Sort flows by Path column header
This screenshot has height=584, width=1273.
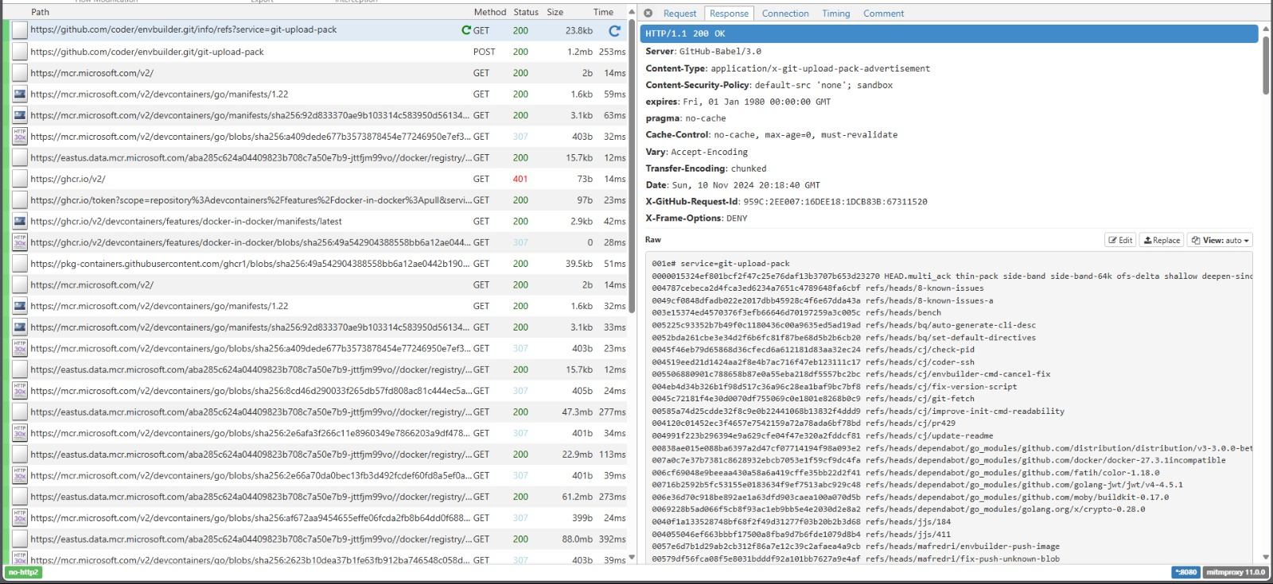pos(40,12)
